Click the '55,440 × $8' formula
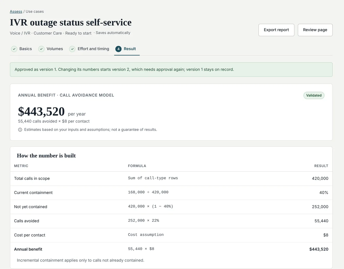Viewport: 344px width, 269px height. (141, 249)
